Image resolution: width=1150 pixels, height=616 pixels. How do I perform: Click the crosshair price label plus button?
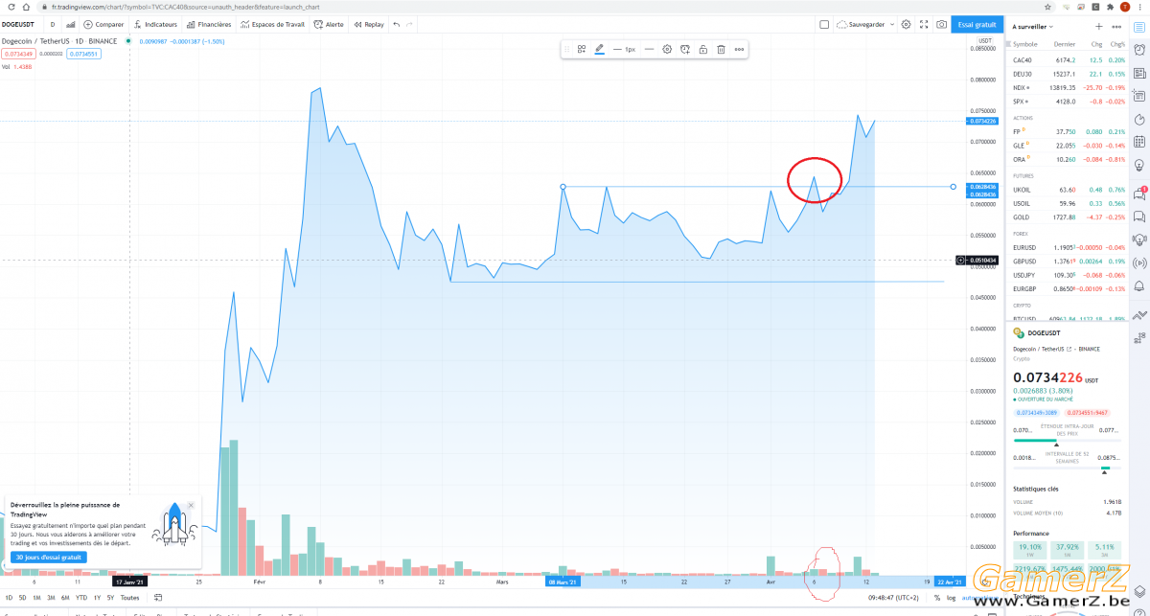click(961, 260)
